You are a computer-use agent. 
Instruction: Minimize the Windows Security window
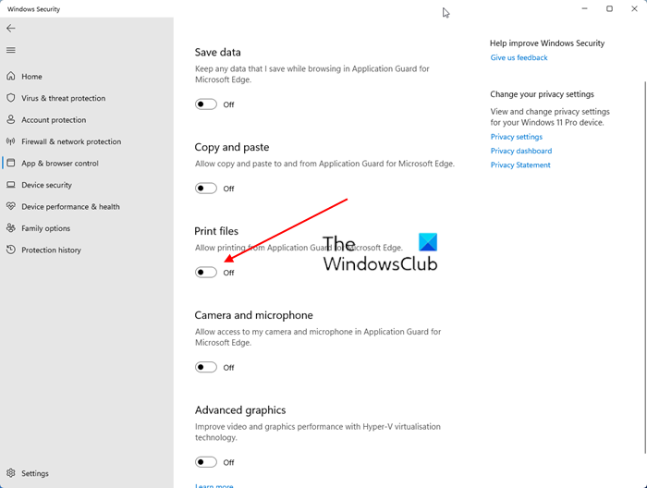tap(584, 8)
